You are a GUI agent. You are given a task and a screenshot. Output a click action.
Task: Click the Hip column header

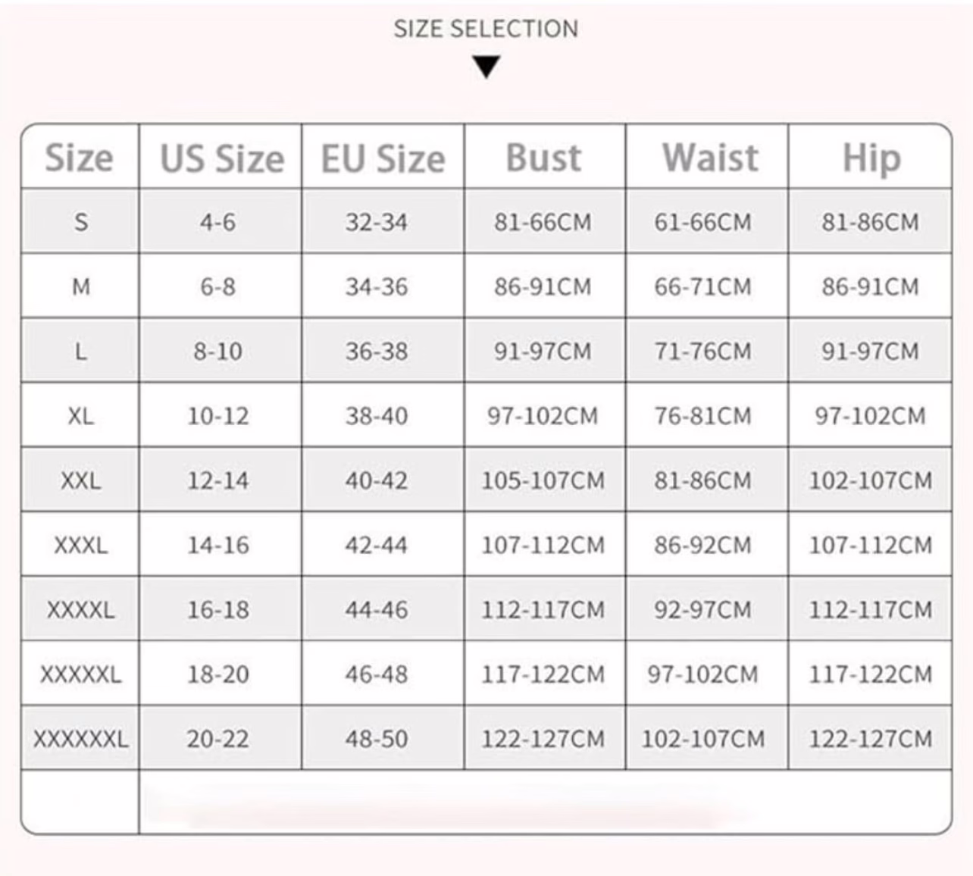[871, 159]
